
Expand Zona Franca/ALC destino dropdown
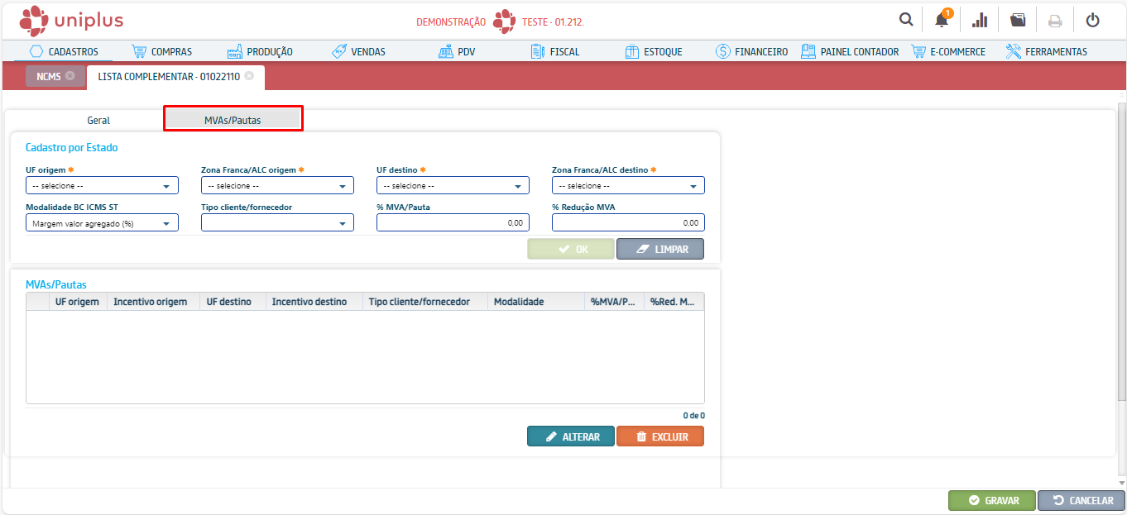click(628, 185)
